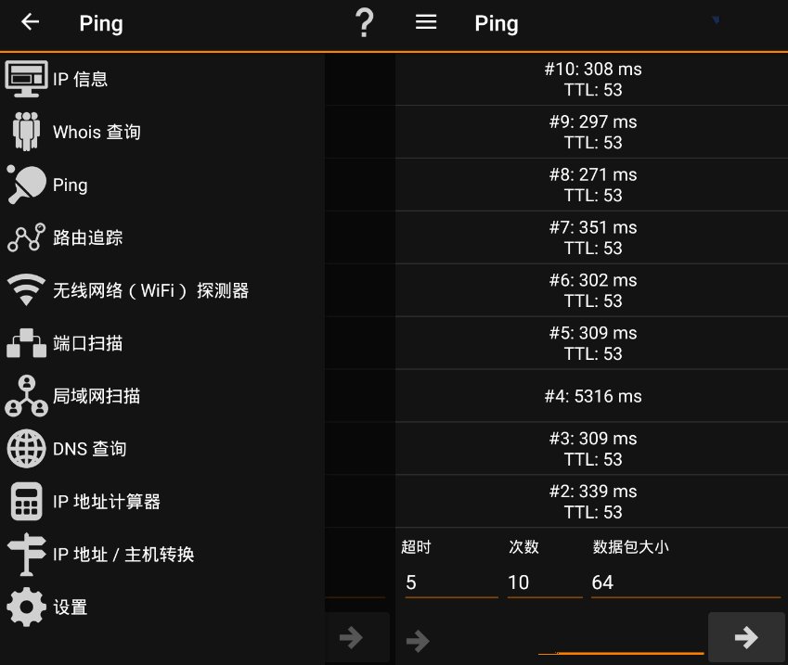Open IP 地址 / 主机转换 signpost icon
The width and height of the screenshot is (788, 665).
26,555
